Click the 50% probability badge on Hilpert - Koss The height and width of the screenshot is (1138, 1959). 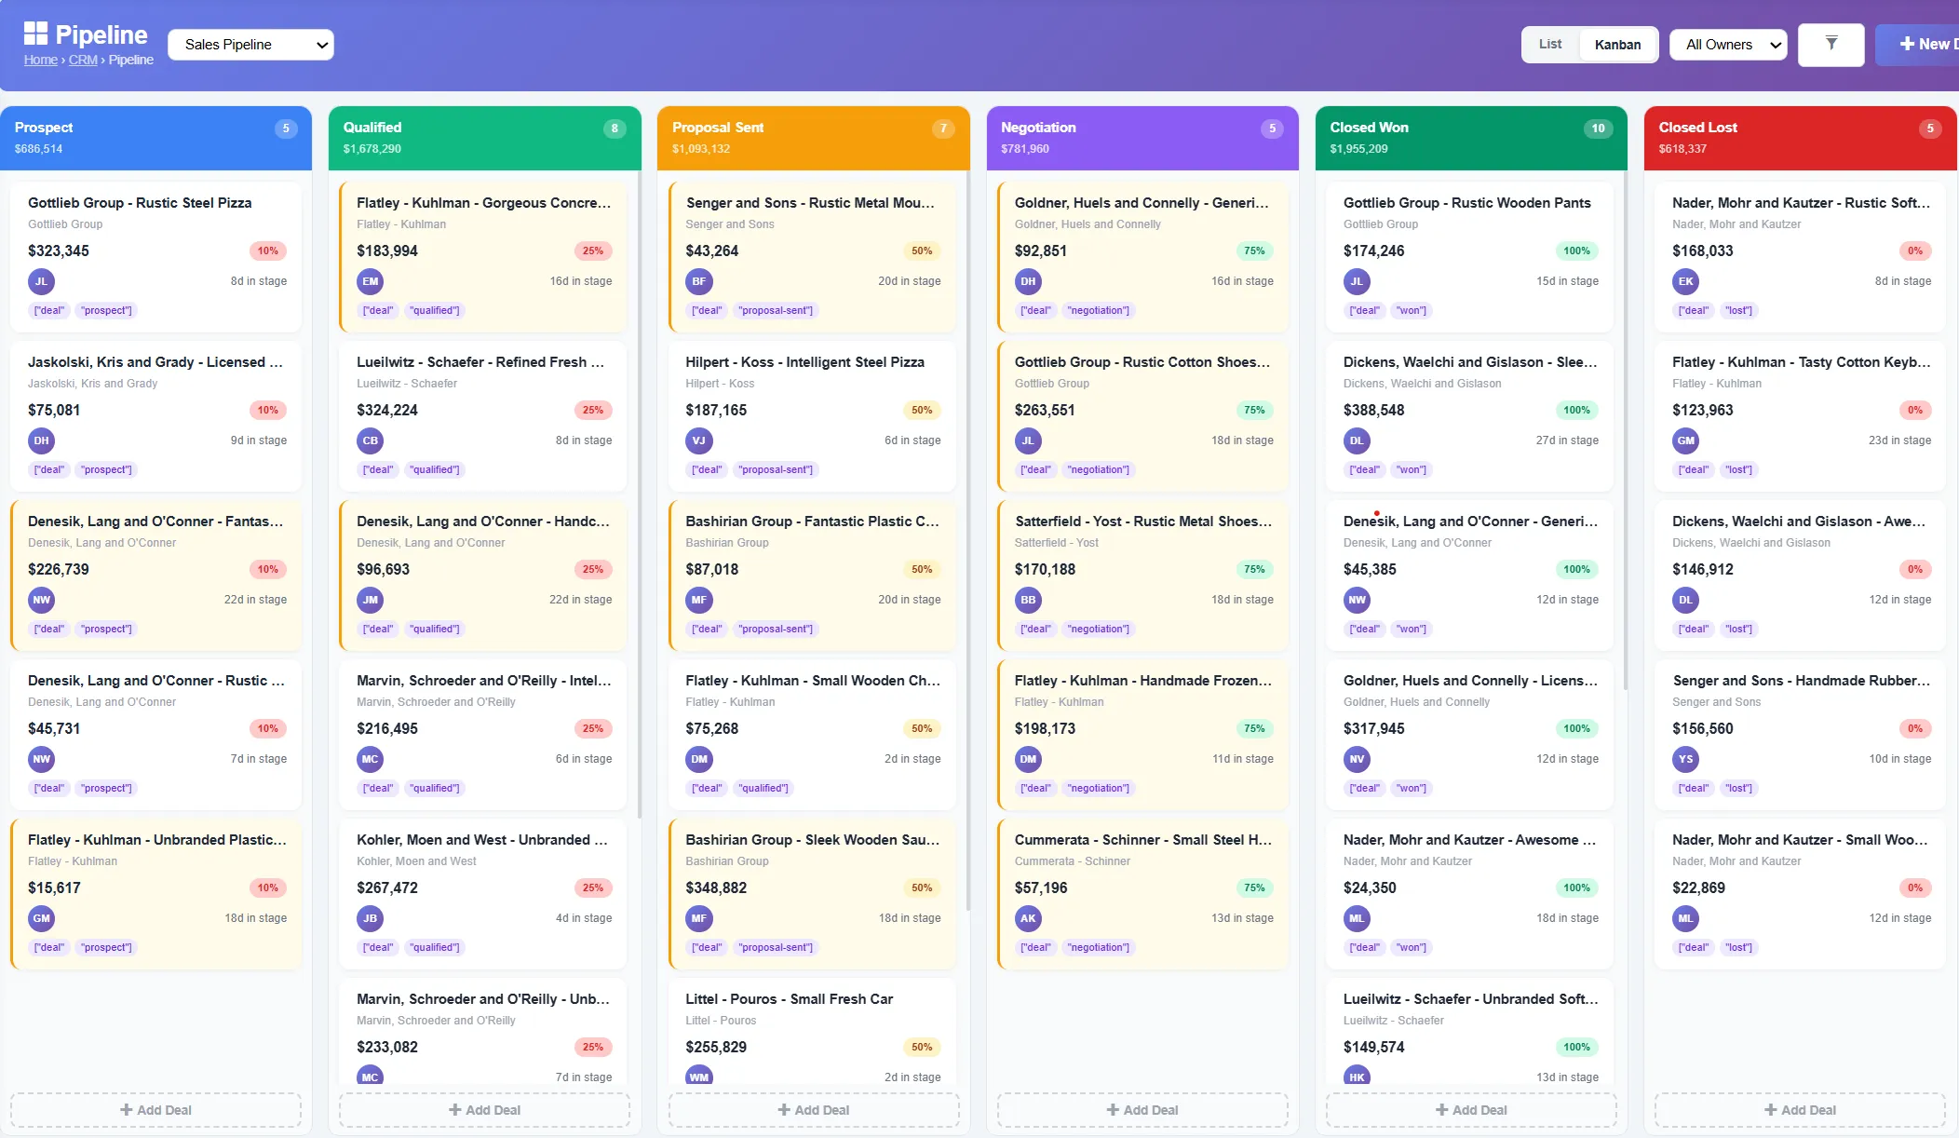[x=921, y=410]
